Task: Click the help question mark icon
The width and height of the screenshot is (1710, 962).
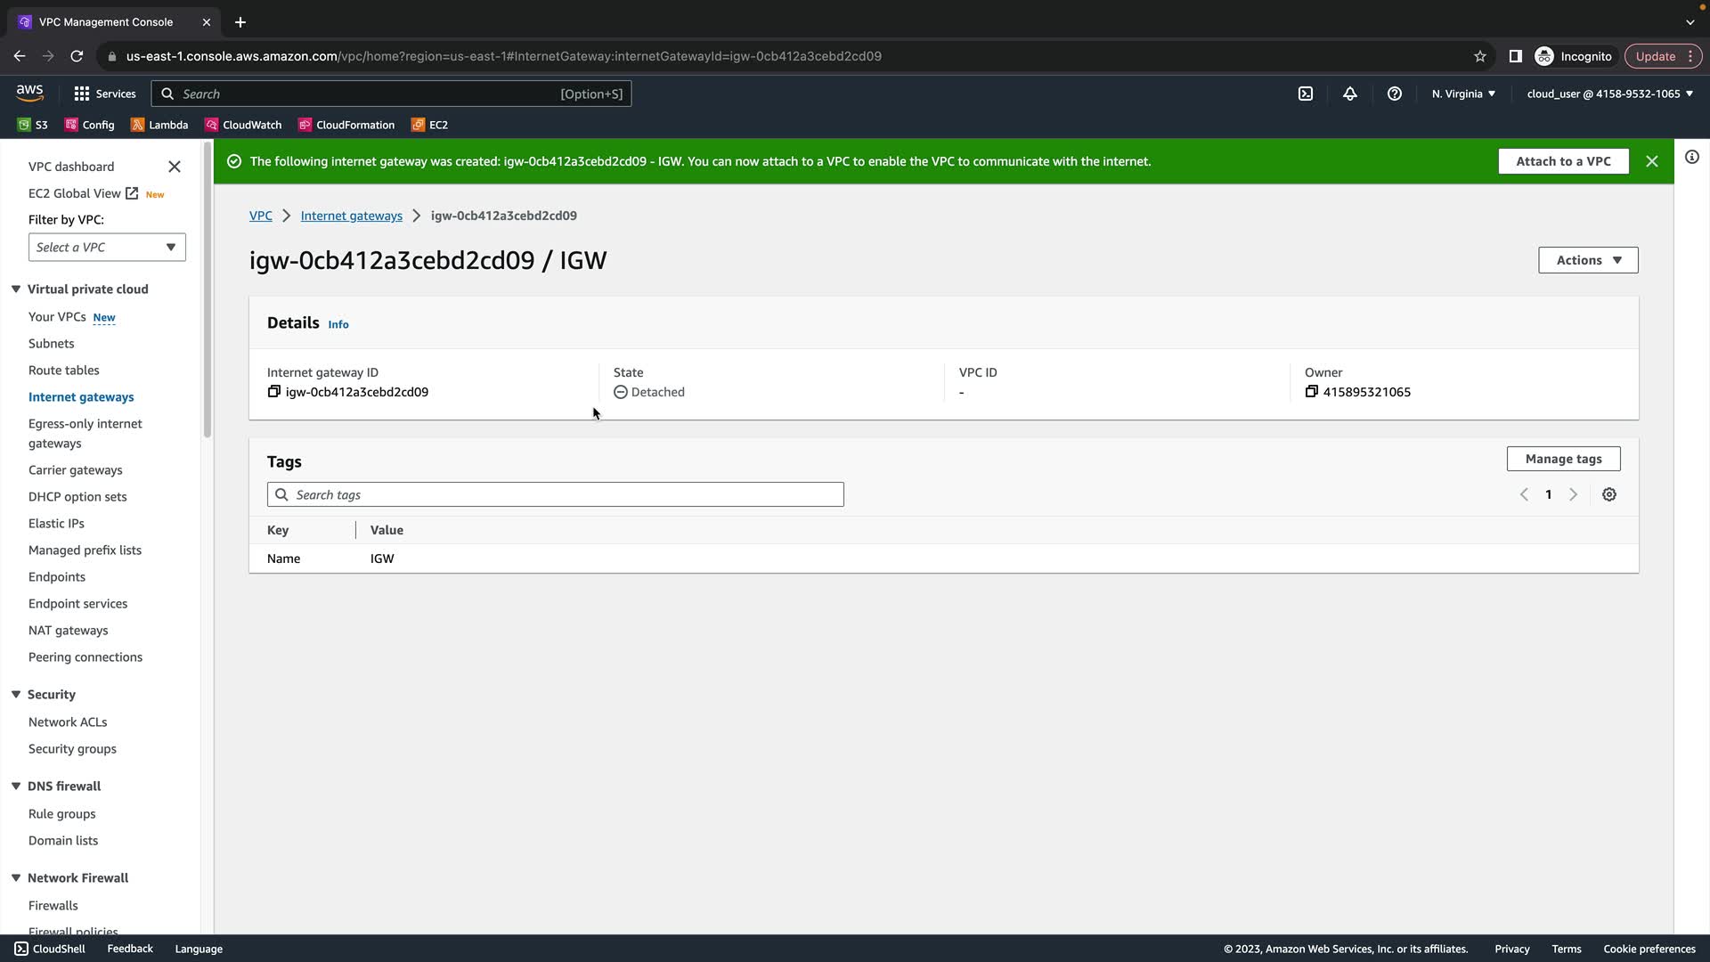Action: [1395, 94]
